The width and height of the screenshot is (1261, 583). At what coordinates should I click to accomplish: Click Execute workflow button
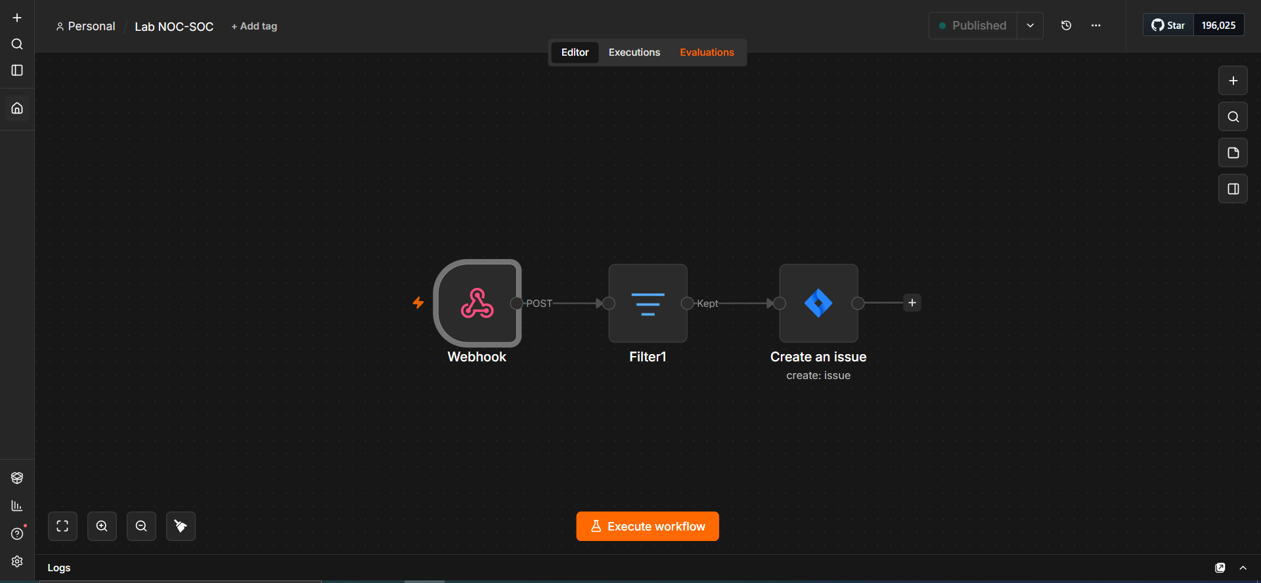pyautogui.click(x=648, y=526)
